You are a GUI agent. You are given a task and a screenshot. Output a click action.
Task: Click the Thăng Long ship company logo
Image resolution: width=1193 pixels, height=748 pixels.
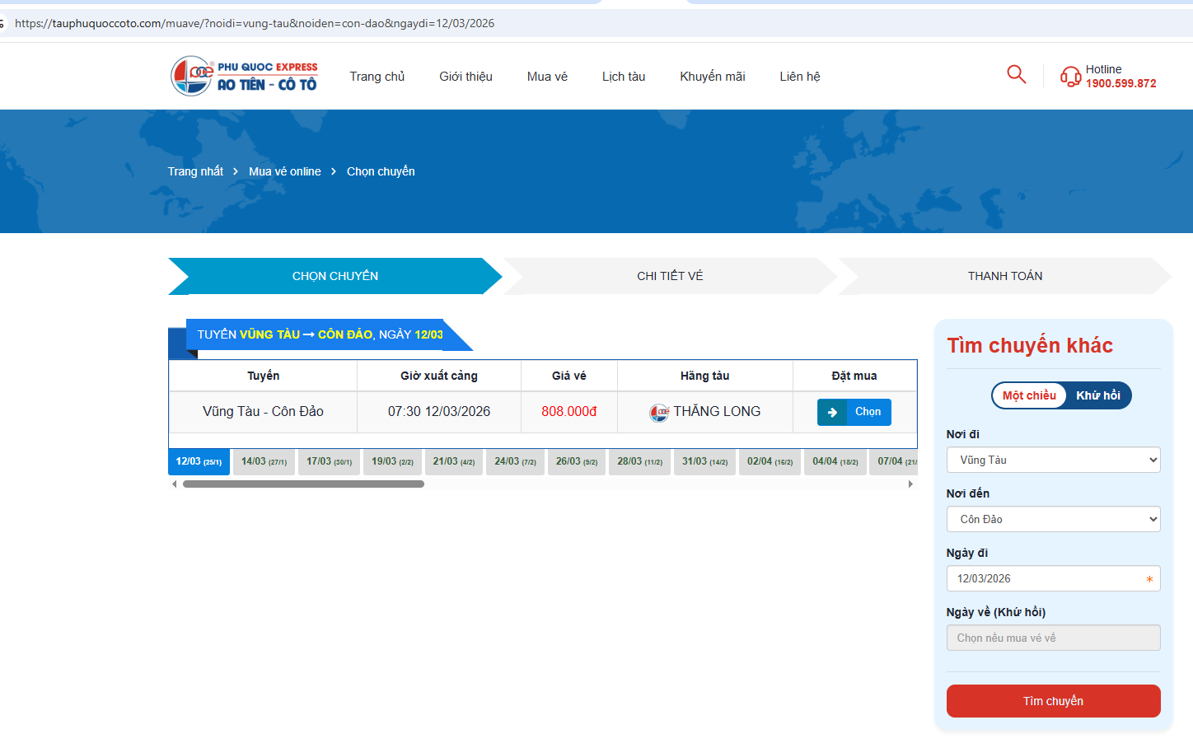coord(659,413)
